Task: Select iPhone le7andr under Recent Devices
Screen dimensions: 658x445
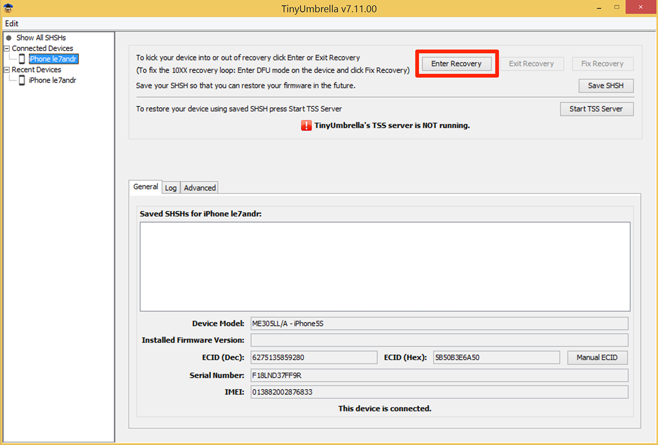Action: tap(52, 80)
